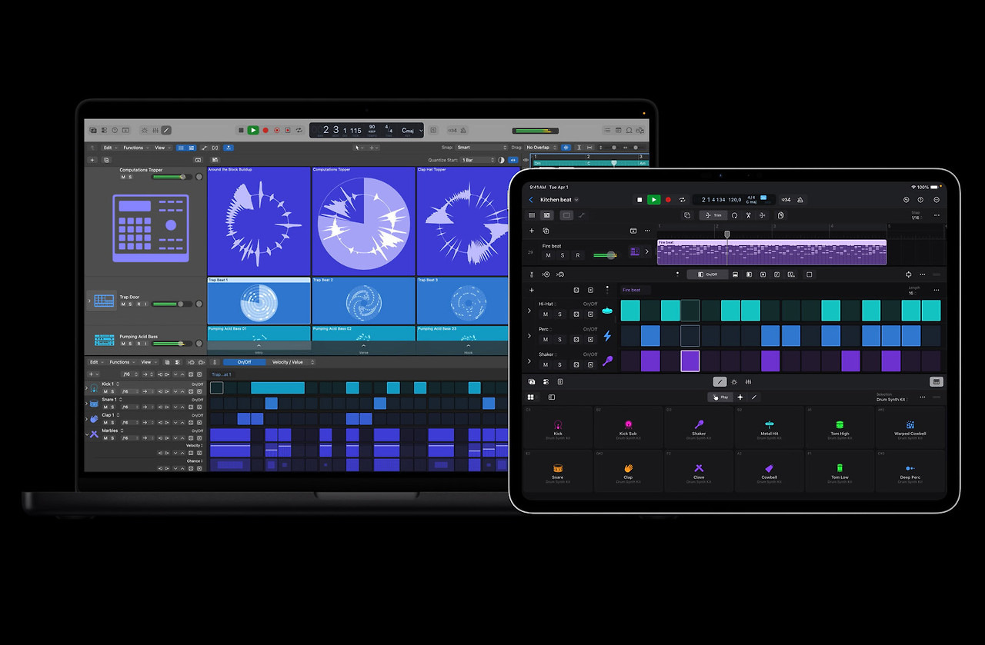Screen dimensions: 985x645
Task: Tap the Play button in the iPad pads toolbar
Action: click(x=720, y=397)
